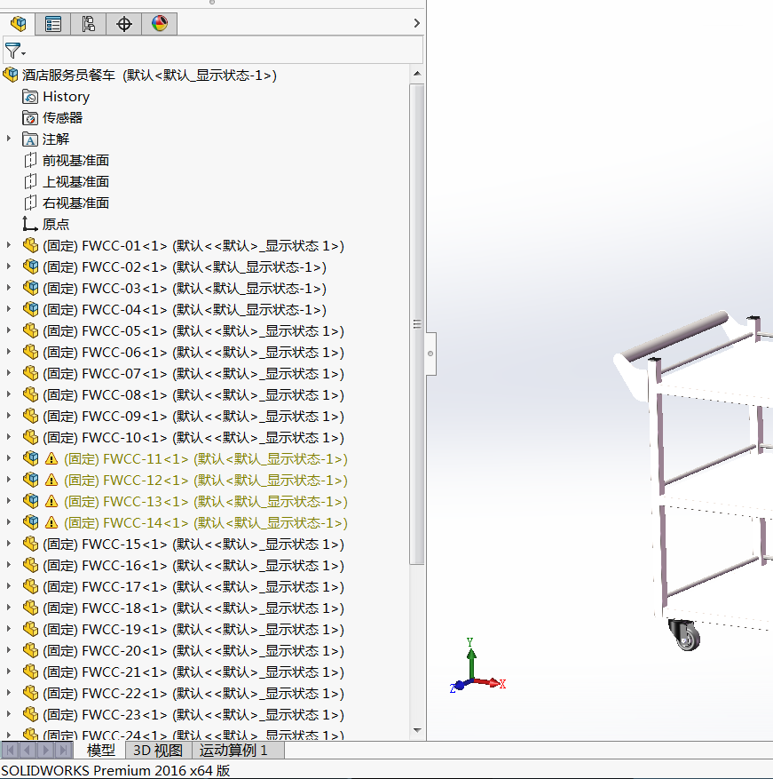Expand the panel tabs chevron arrow

416,24
